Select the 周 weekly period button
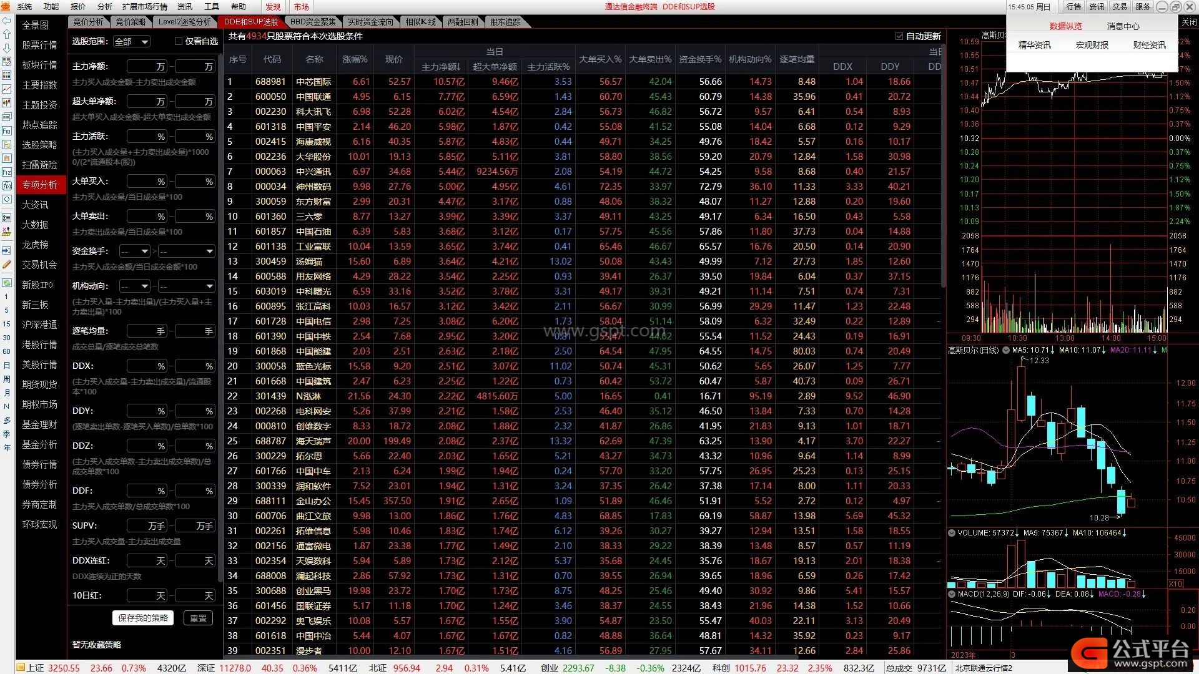The image size is (1199, 674). (7, 379)
